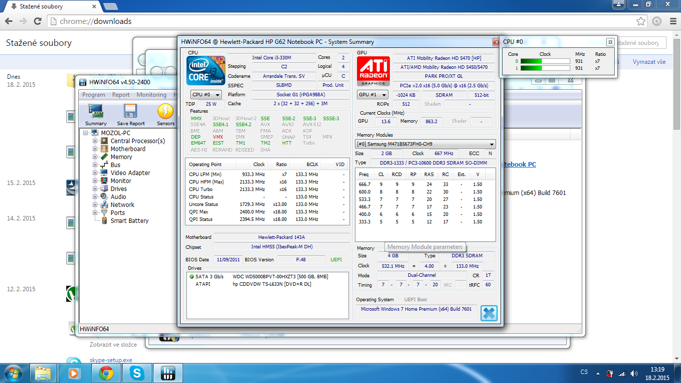
Task: Select the Ports tree node
Action: pos(118,213)
